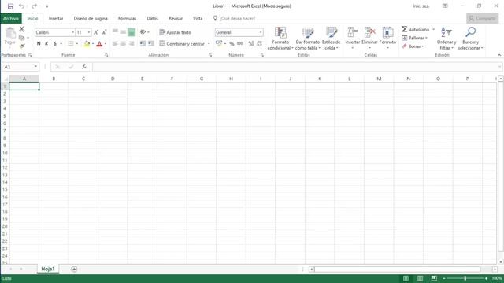Open the Calibri font name dropdown
The image size is (504, 283).
tap(73, 32)
